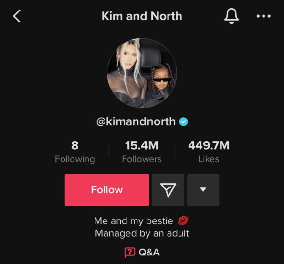The image size is (284, 264).
Task: Tap the blue verified badge
Action: tap(183, 121)
